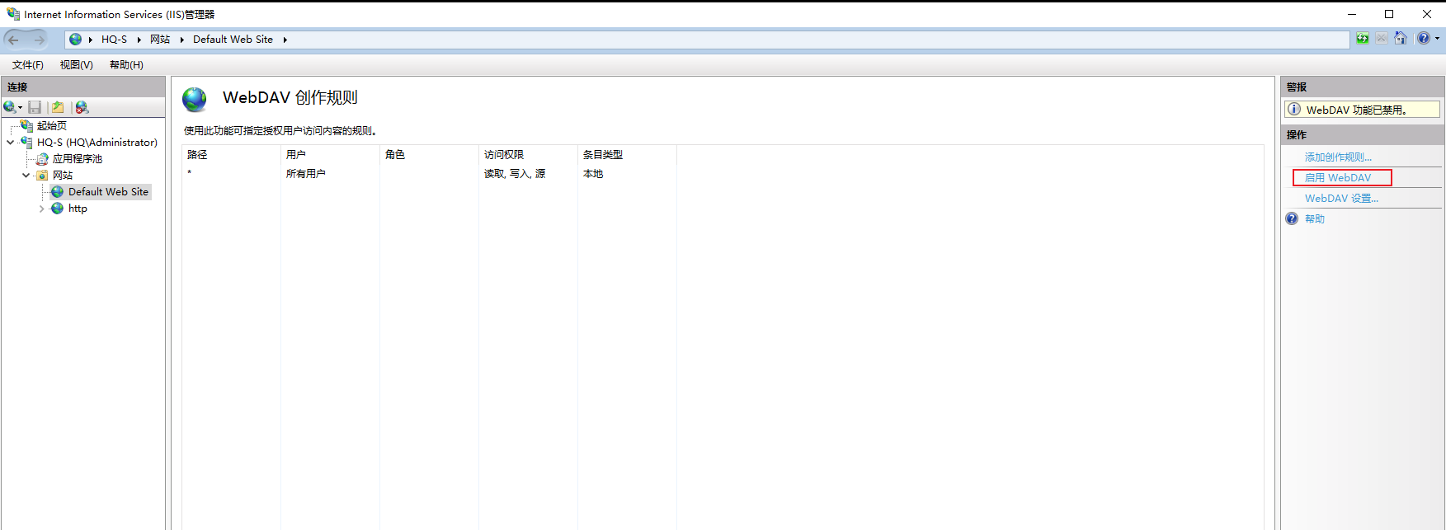Click the home icon in address bar
The width and height of the screenshot is (1446, 530).
tap(1401, 39)
